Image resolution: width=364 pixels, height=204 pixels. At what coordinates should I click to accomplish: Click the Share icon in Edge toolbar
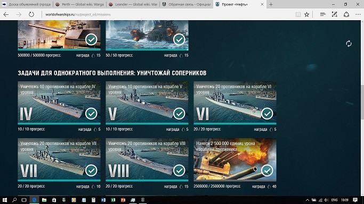point(346,14)
